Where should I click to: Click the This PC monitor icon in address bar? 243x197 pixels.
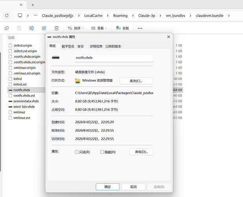point(20,15)
